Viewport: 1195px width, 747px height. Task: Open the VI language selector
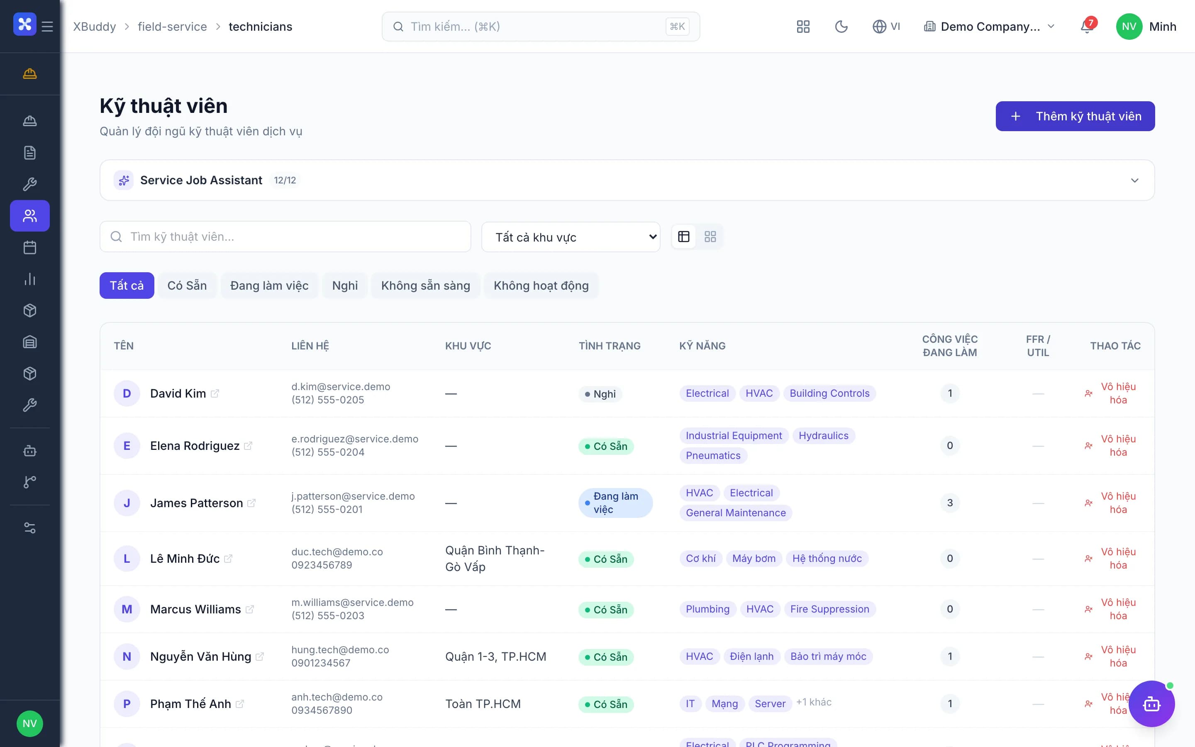886,27
